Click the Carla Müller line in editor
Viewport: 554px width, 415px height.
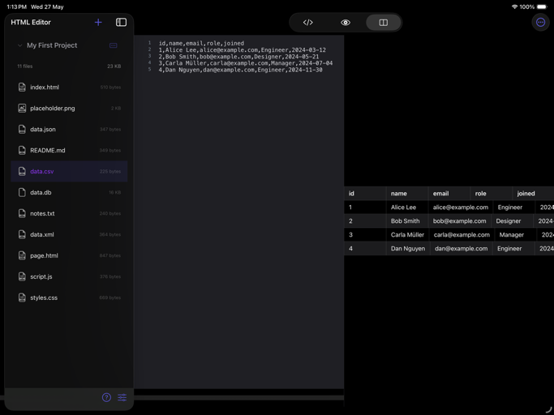(246, 63)
